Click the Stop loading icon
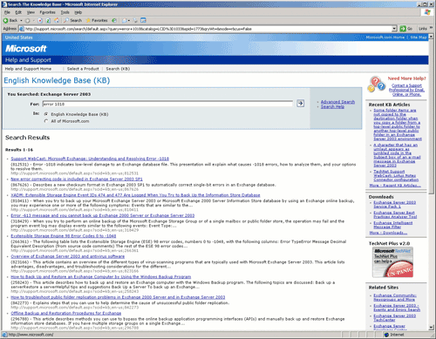Viewport: 436px width, 339px height. [x=40, y=21]
